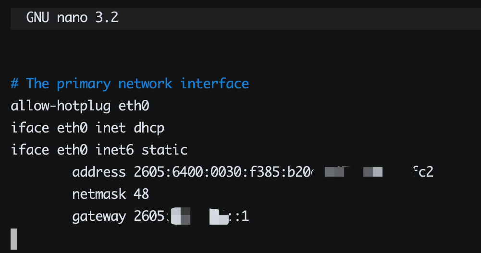
Task: Click the GNU nano 3.2 title text
Action: coord(72,18)
